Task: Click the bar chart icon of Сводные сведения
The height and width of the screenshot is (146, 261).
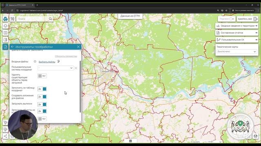Action: (x=218, y=26)
